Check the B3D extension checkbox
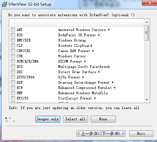Screen dimensions: 157x142 coord(13,35)
